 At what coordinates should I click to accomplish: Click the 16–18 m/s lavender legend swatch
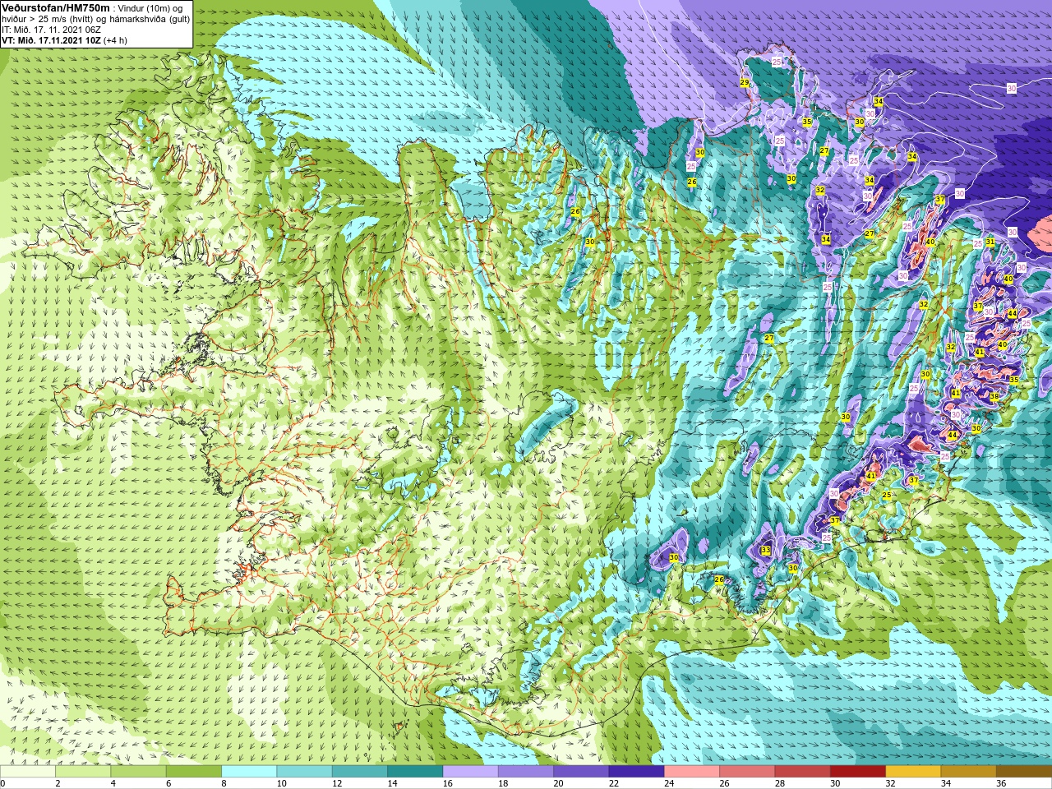(470, 772)
